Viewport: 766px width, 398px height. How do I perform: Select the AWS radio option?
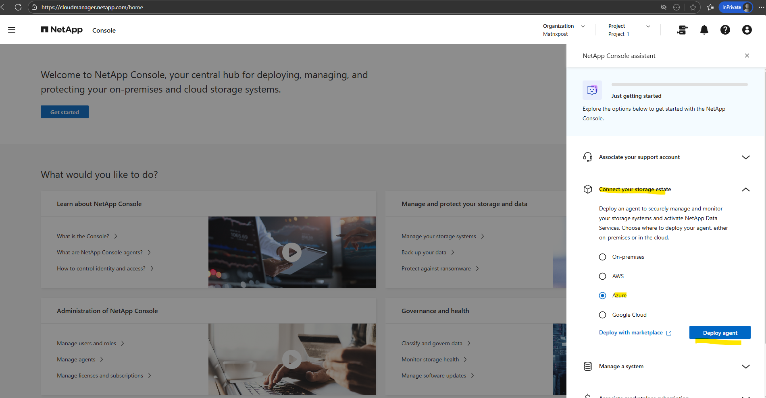602,276
